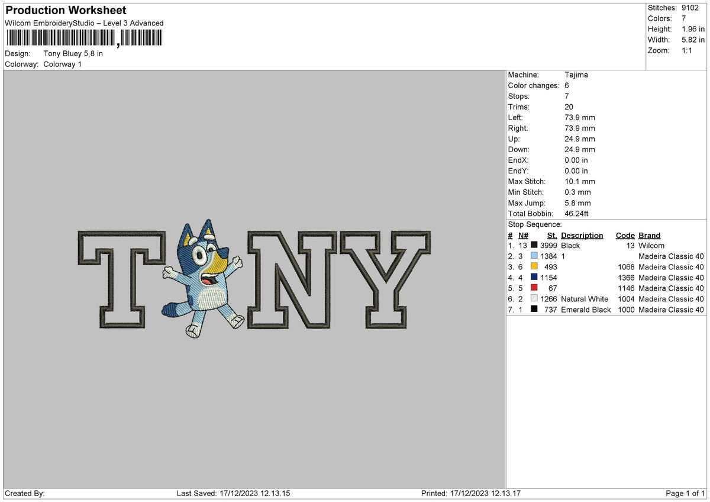Image resolution: width=710 pixels, height=502 pixels.
Task: Select the Natural White thread swatch
Action: 534,299
